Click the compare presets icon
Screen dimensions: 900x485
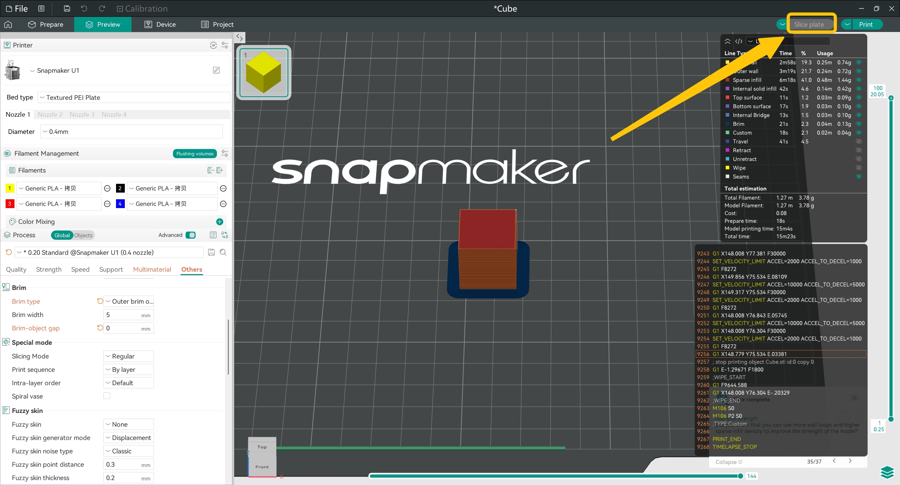click(225, 235)
